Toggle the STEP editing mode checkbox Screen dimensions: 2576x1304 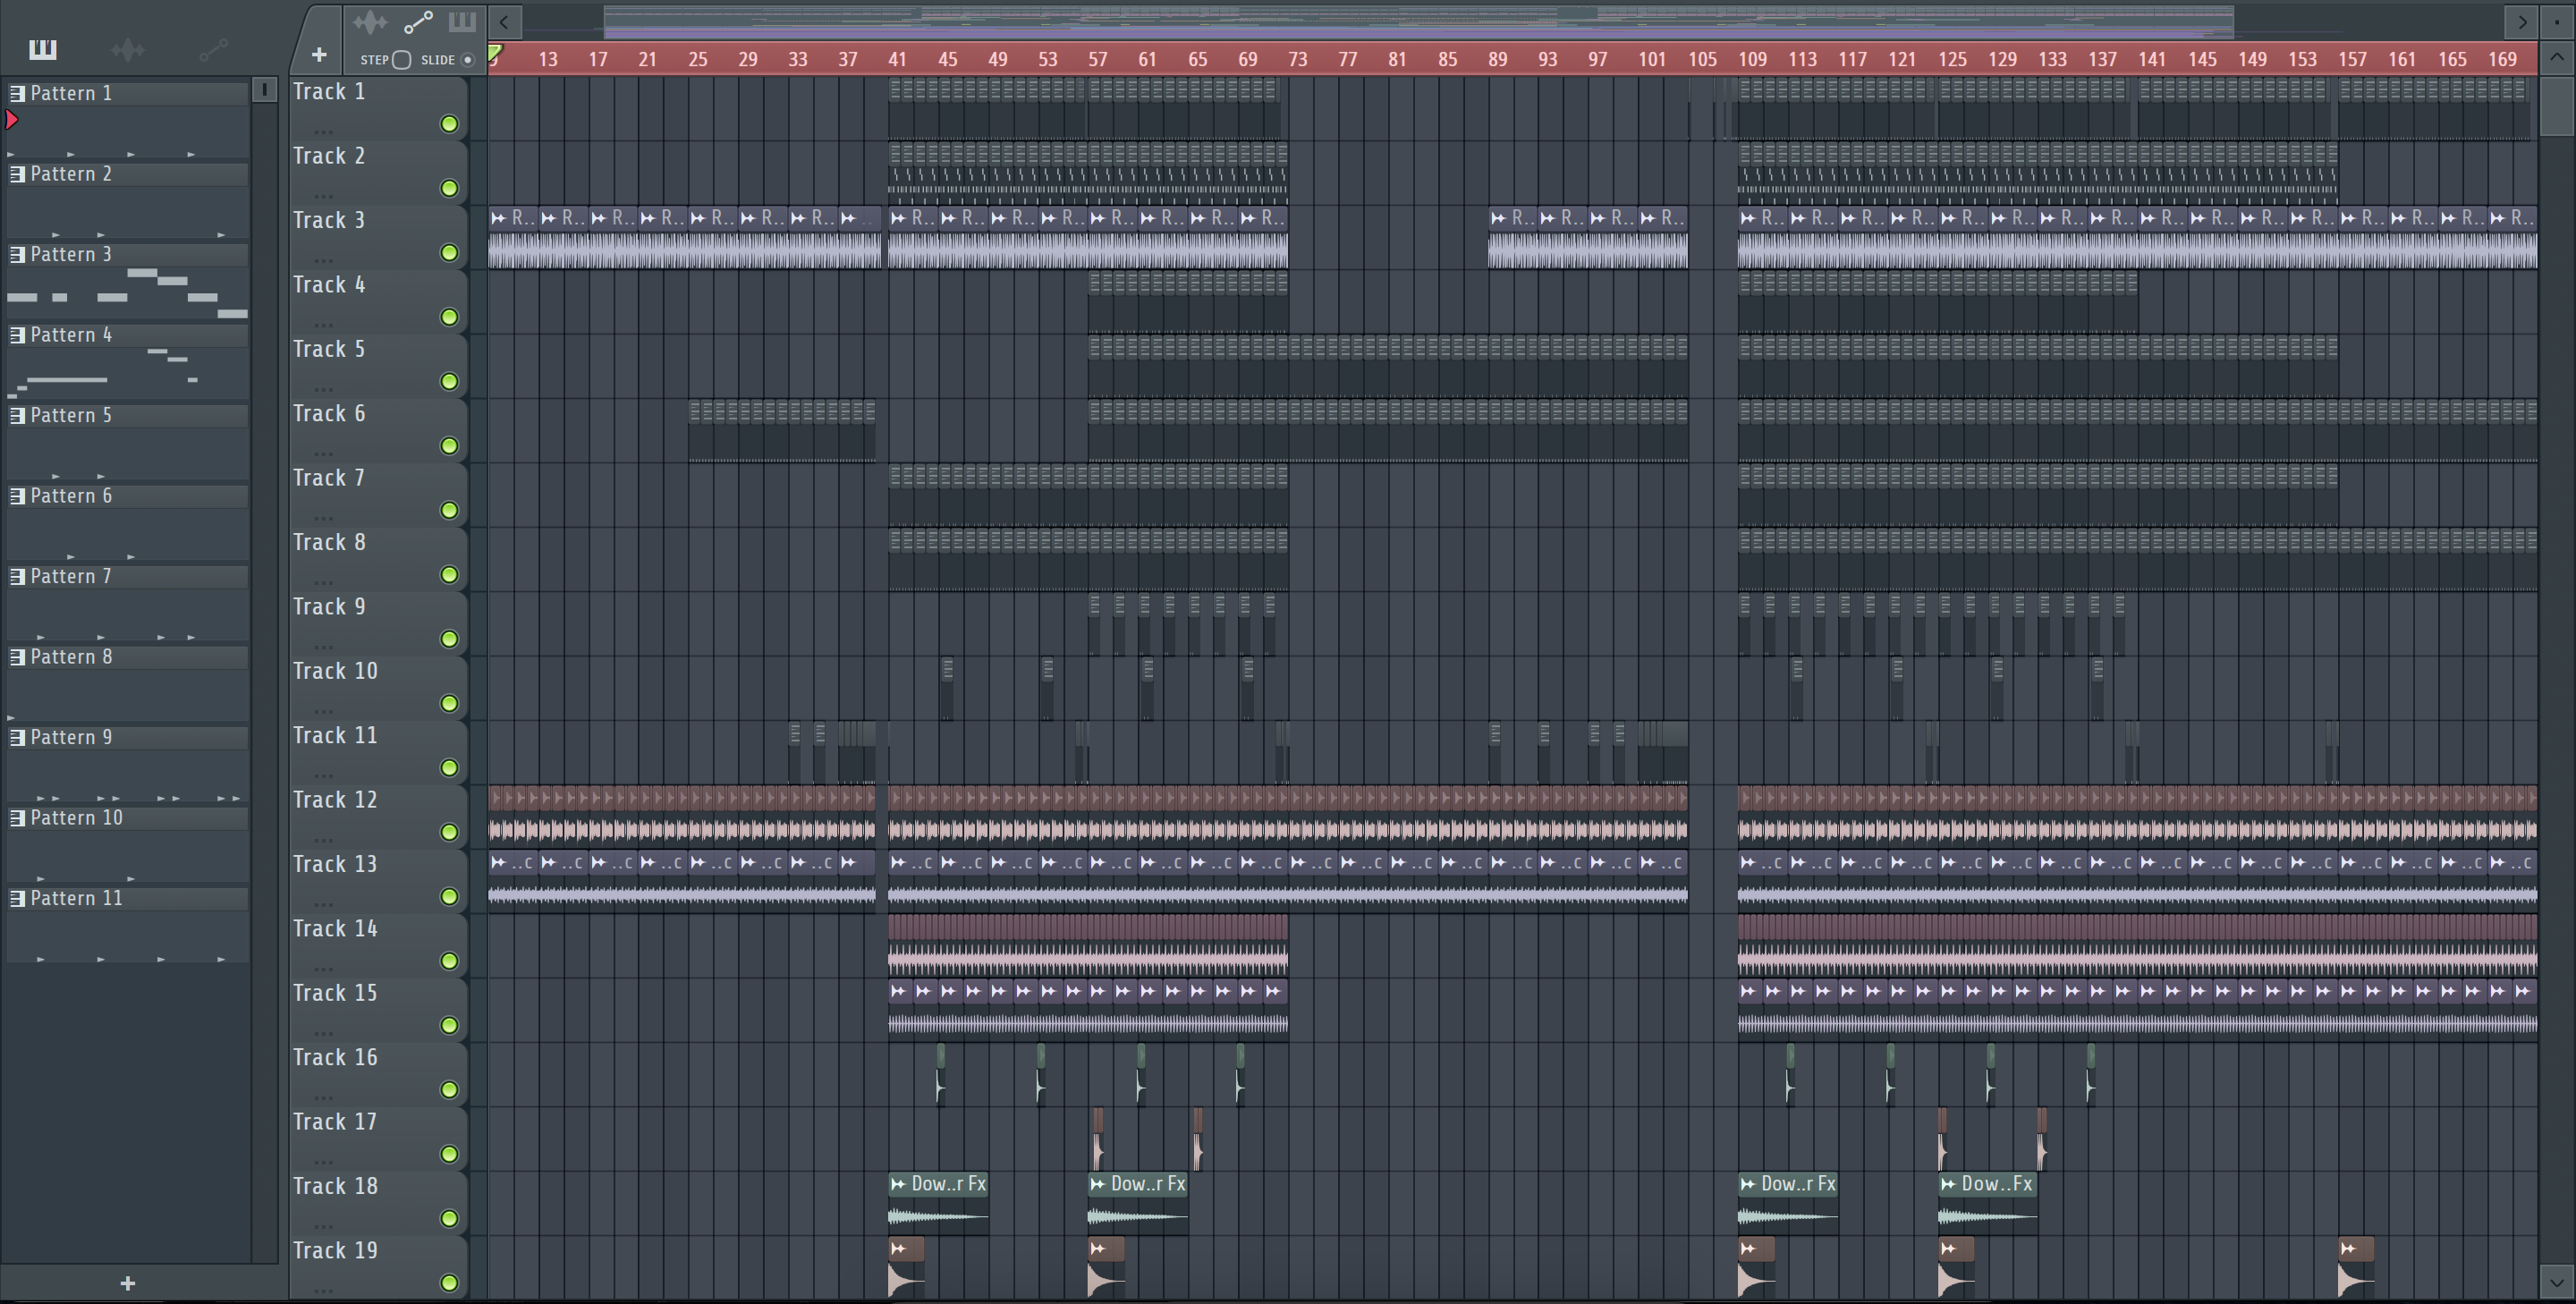402,60
